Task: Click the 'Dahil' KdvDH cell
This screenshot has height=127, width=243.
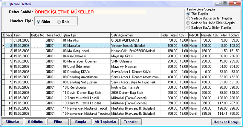Action: click(x=194, y=113)
